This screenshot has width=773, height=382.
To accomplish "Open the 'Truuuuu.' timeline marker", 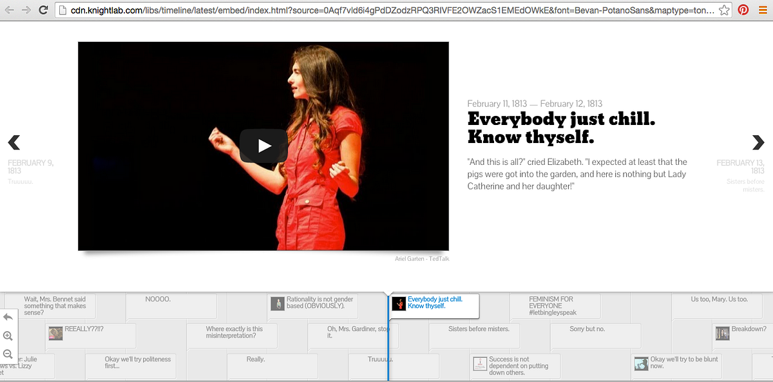I will (x=394, y=365).
